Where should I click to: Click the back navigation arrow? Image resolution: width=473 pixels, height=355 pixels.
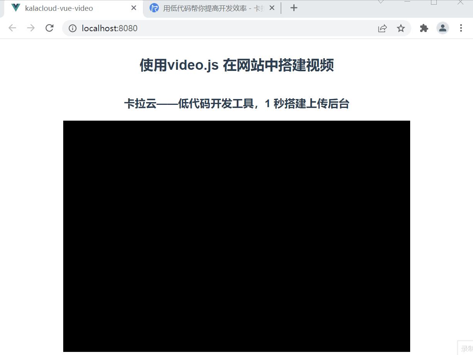pos(12,28)
